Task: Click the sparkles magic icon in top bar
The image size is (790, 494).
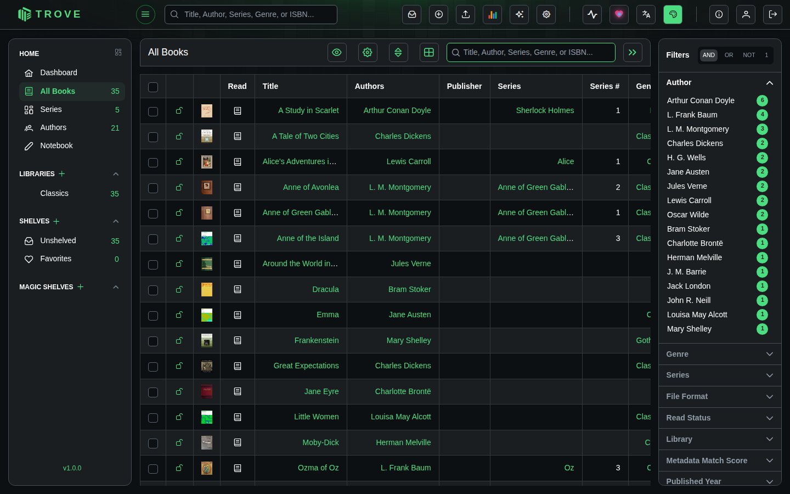Action: pos(520,15)
